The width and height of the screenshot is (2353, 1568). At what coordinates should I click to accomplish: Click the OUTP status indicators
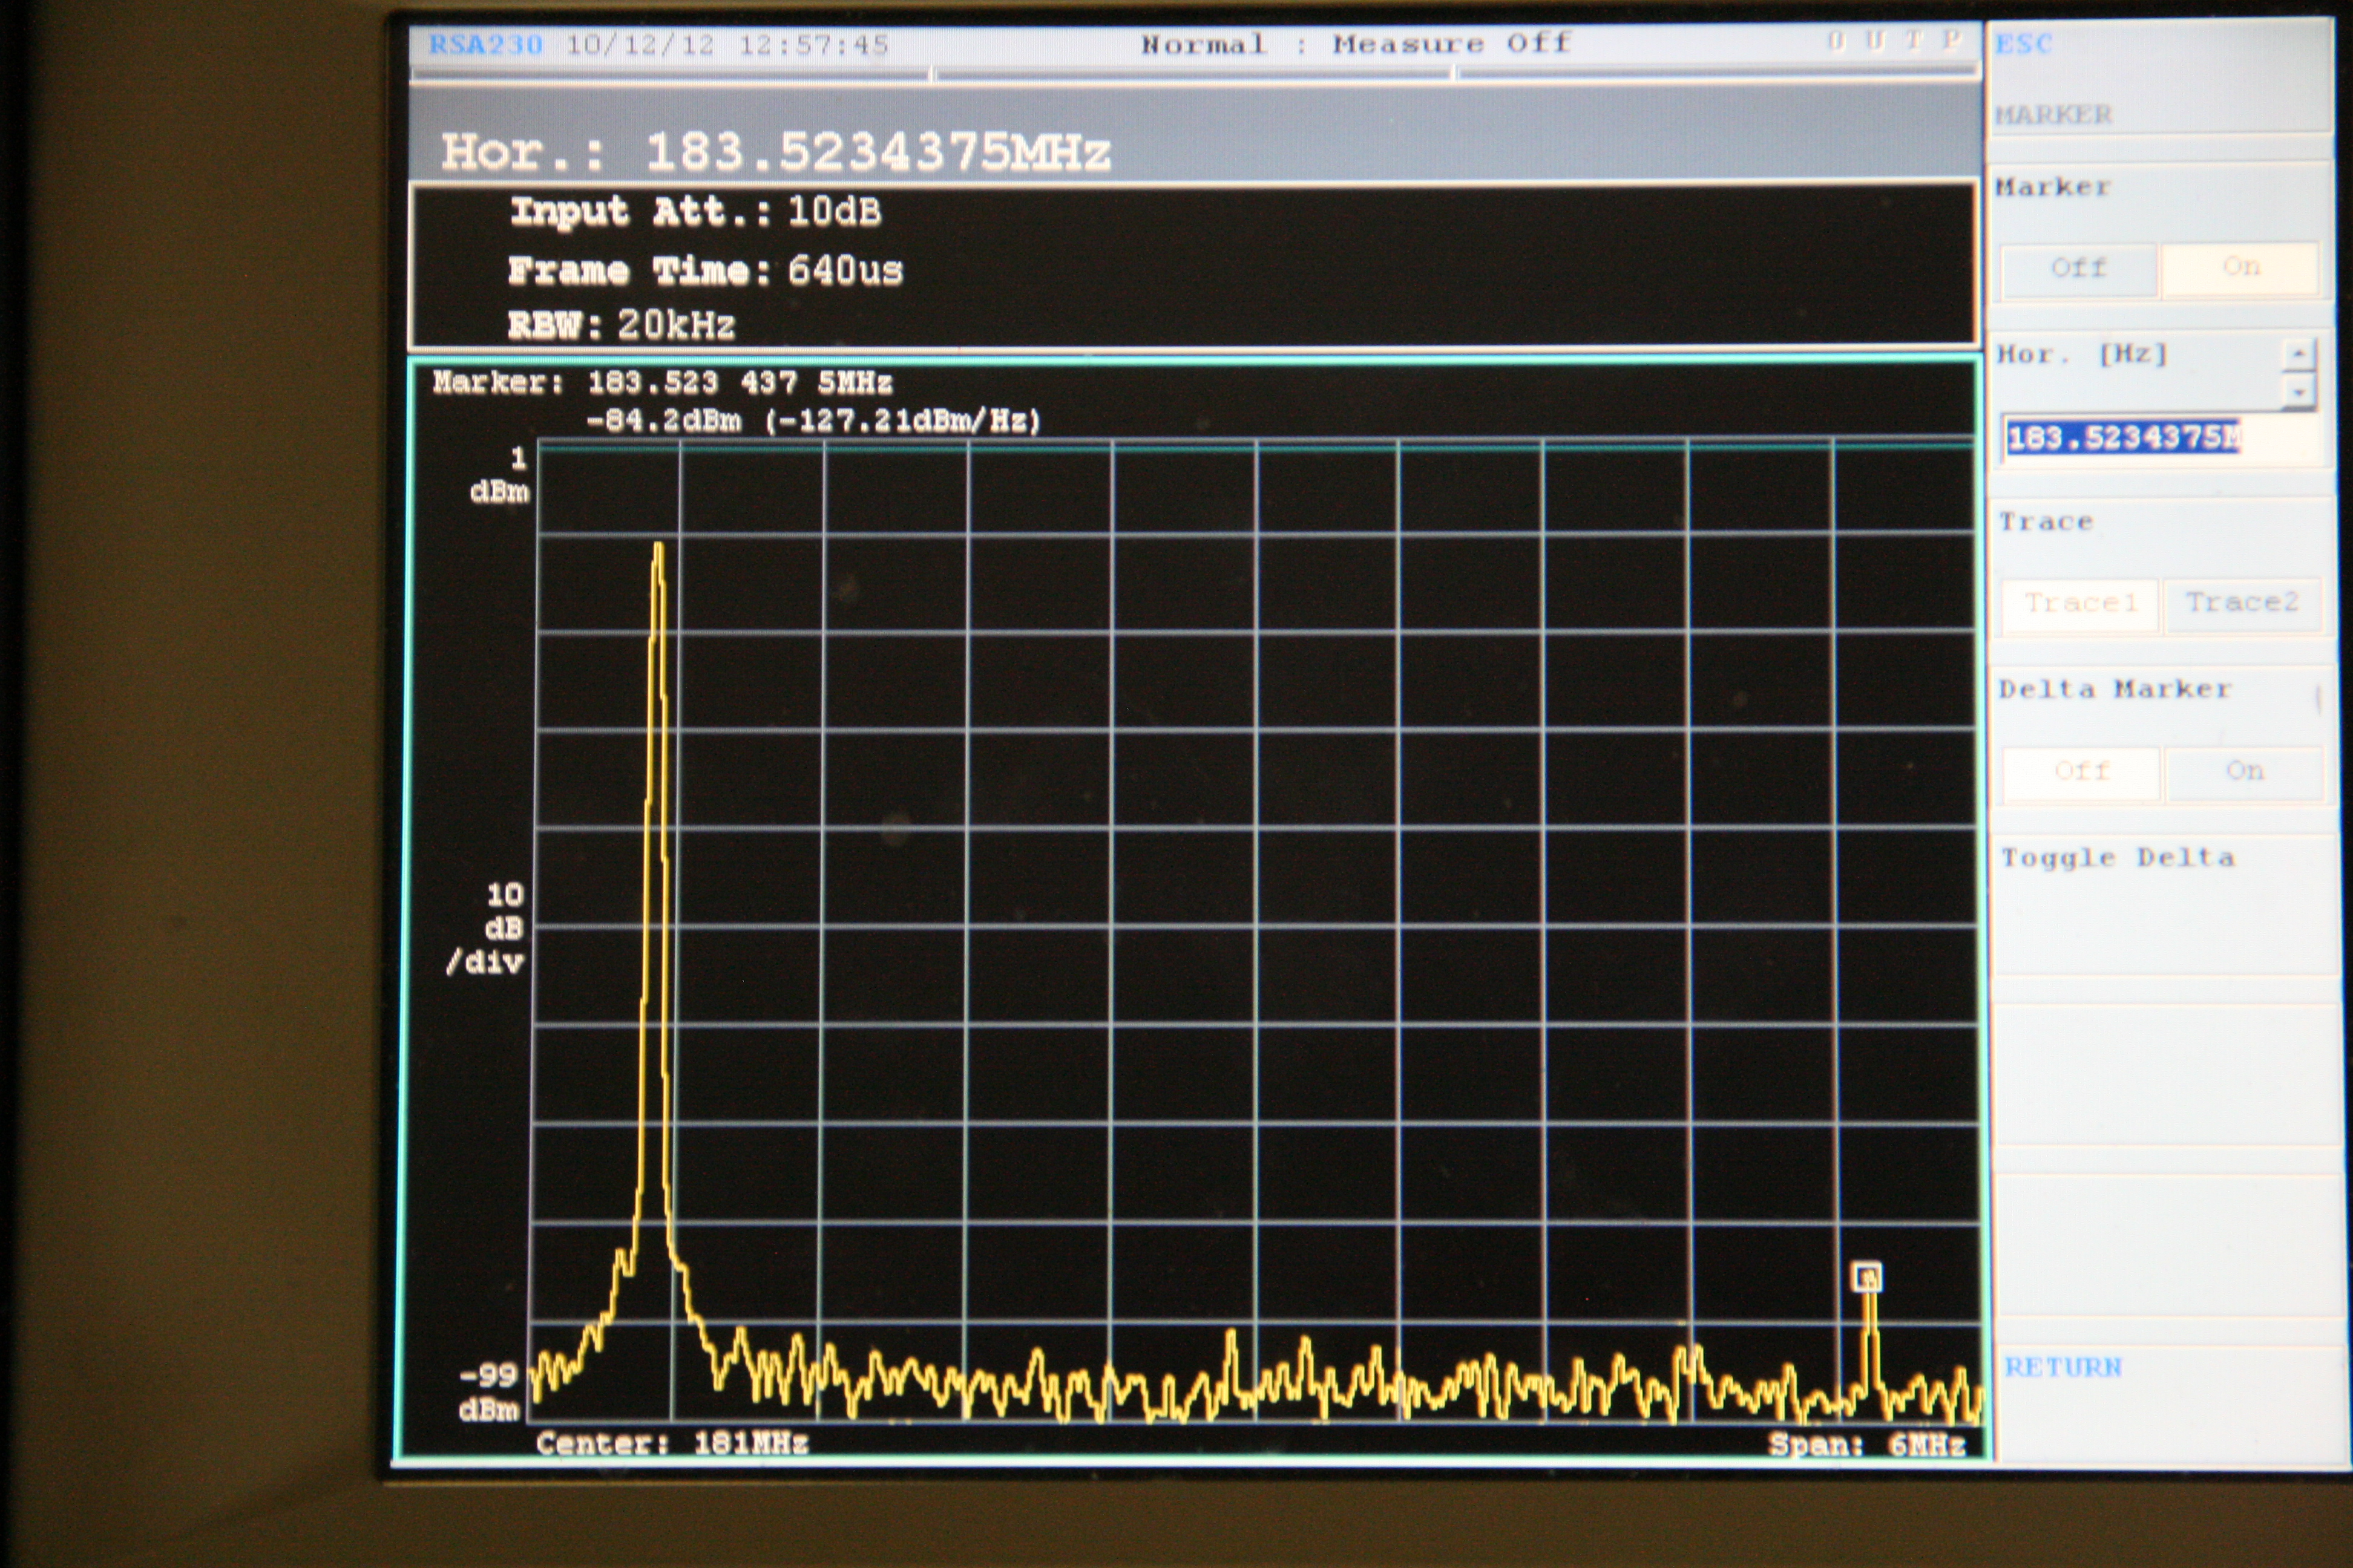(x=1894, y=41)
